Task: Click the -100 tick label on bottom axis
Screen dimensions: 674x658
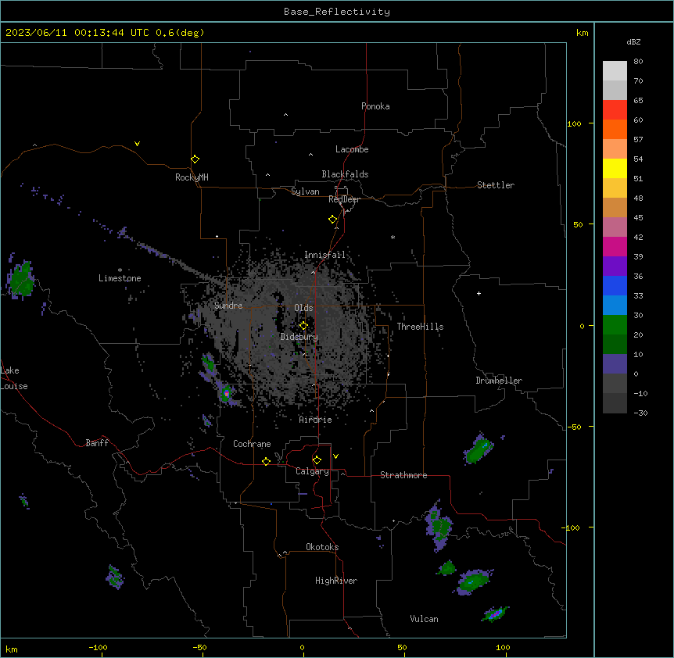Action: coord(98,647)
